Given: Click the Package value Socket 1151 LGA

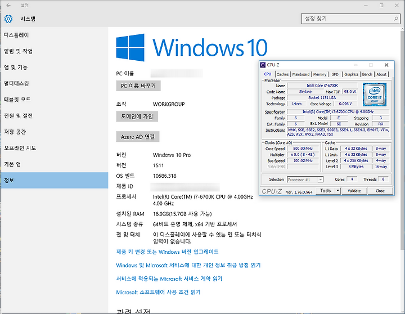Looking at the screenshot, I should pos(322,98).
